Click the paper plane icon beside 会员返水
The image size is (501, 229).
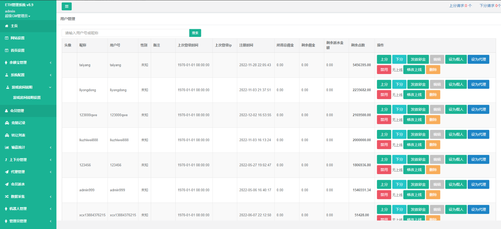[x=7, y=184]
